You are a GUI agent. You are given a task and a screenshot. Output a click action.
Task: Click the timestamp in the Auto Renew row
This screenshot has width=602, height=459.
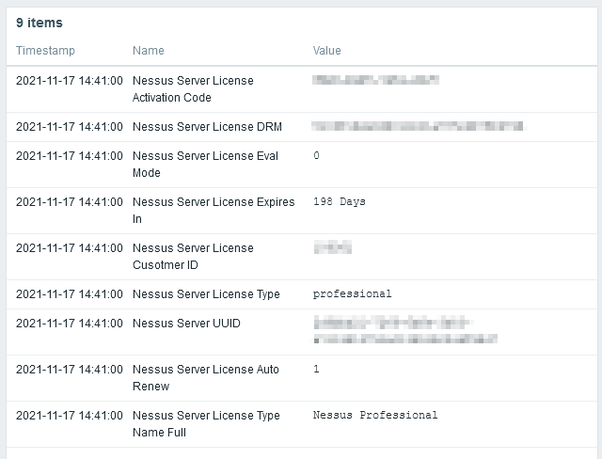(x=69, y=370)
